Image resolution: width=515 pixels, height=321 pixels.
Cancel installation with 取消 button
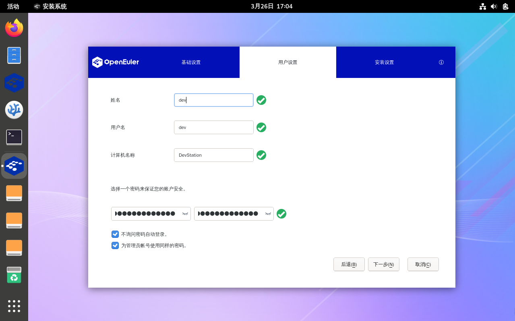pos(423,264)
